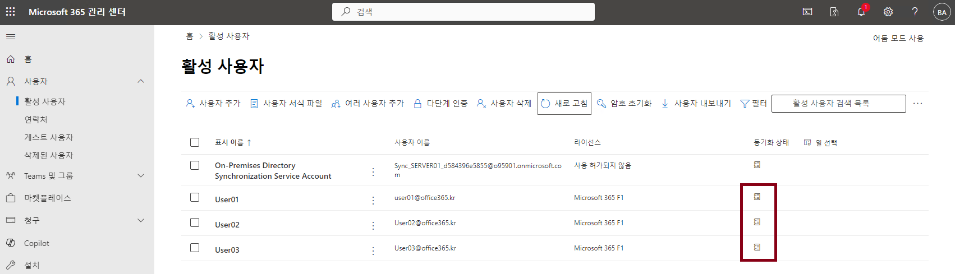Click 사용자 추가 button
Screen dimensions: 955x274
click(x=213, y=104)
